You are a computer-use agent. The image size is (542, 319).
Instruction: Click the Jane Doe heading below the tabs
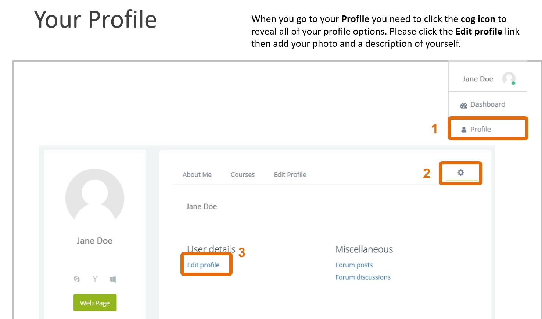201,207
